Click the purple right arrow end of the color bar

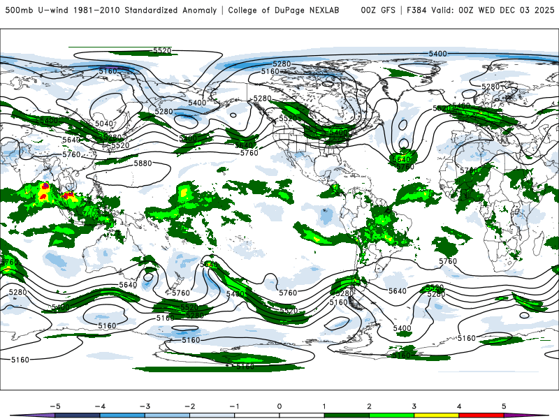coord(527,416)
